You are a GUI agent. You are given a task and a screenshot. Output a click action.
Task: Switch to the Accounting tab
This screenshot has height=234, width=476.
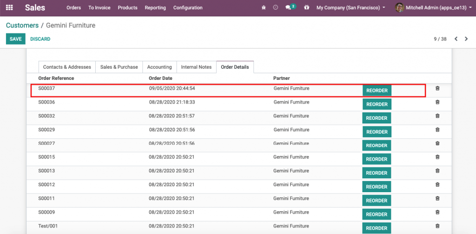(159, 67)
